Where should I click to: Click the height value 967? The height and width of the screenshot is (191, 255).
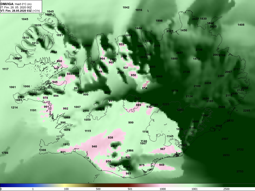[163, 149]
